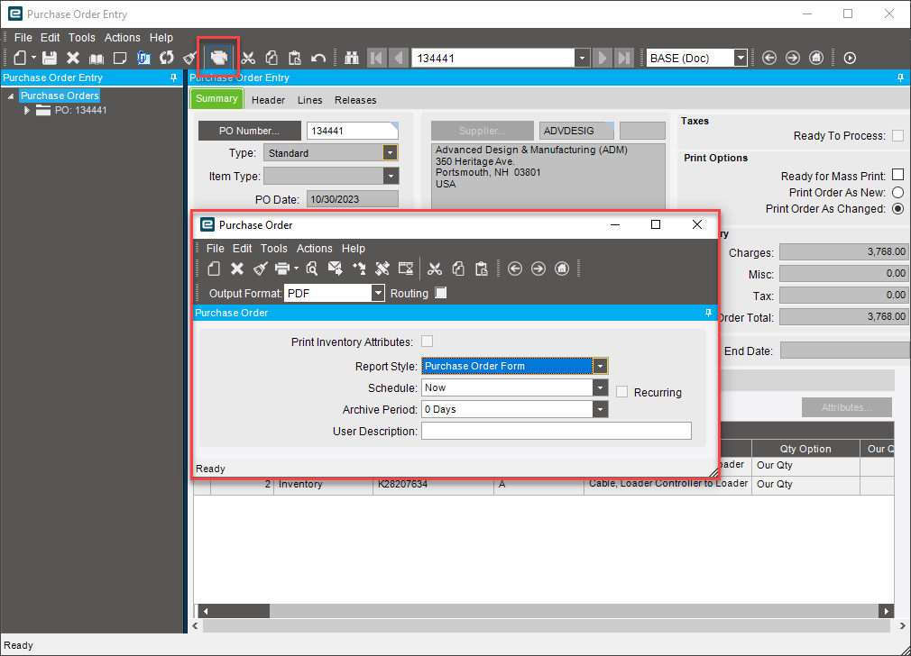Tick the Ready for Mass Print checkbox

(897, 176)
